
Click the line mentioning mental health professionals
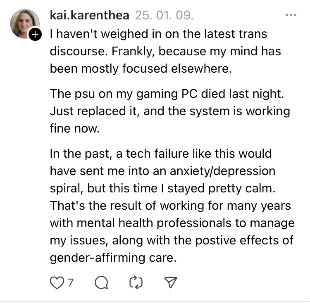172,223
